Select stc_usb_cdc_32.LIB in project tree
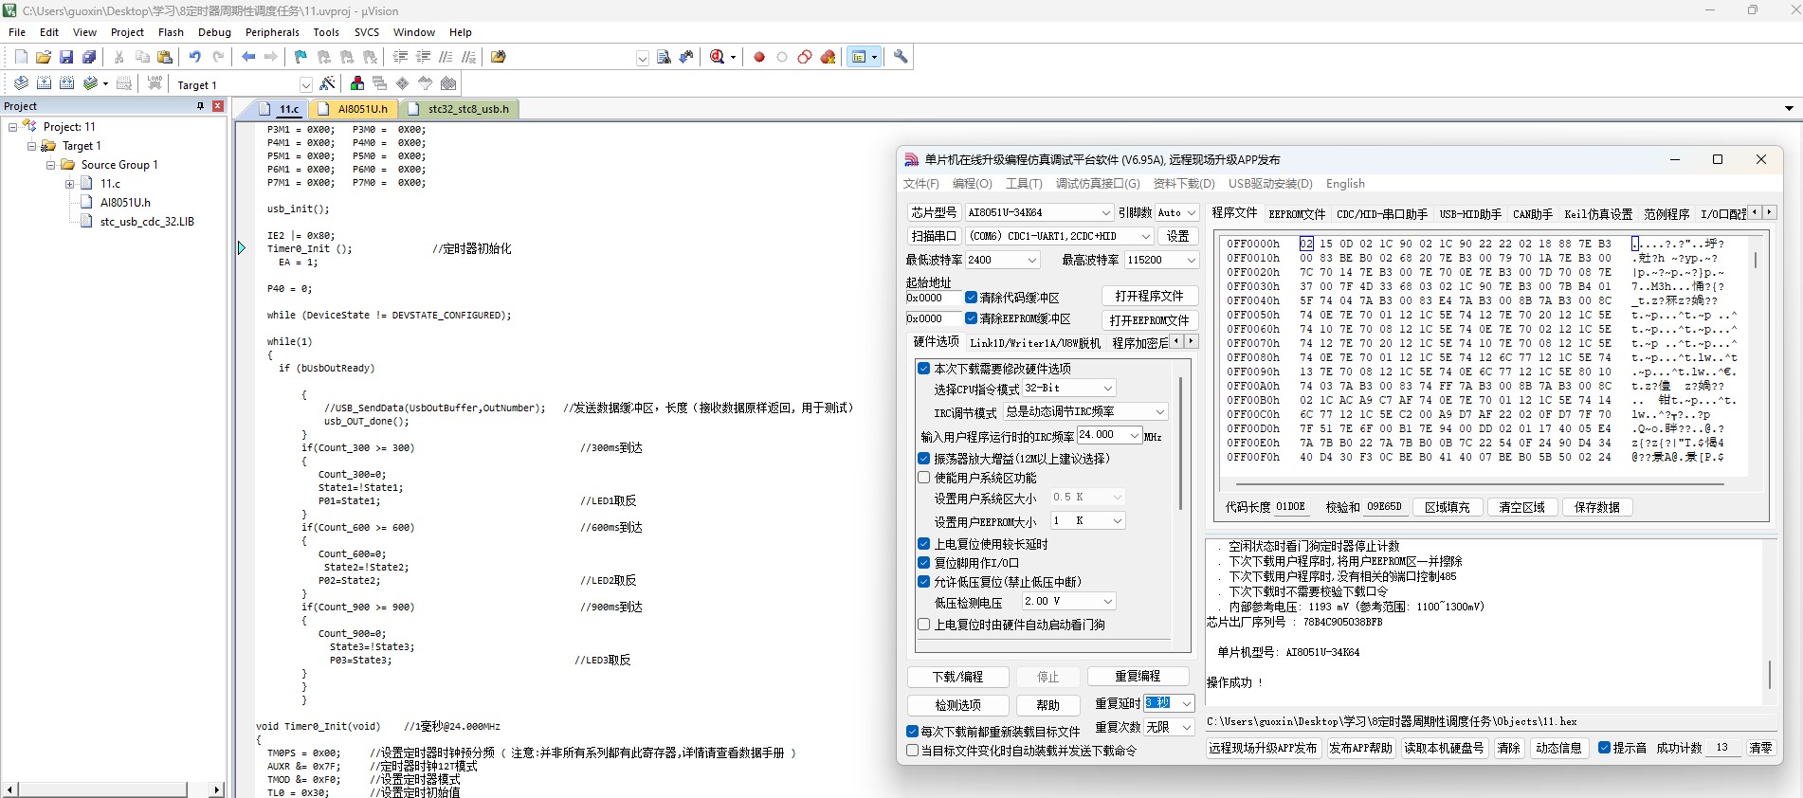Image resolution: width=1803 pixels, height=798 pixels. pyautogui.click(x=147, y=222)
